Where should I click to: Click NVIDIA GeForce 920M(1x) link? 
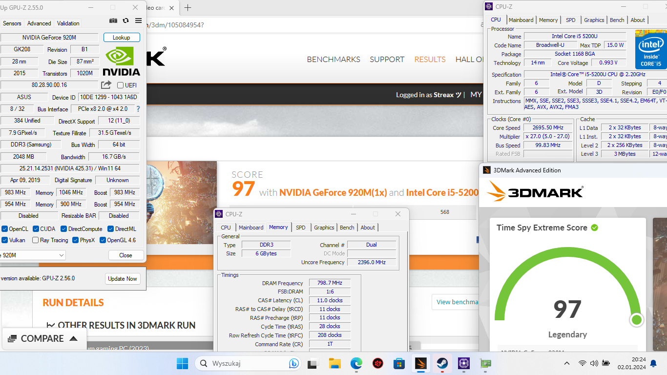(x=333, y=192)
